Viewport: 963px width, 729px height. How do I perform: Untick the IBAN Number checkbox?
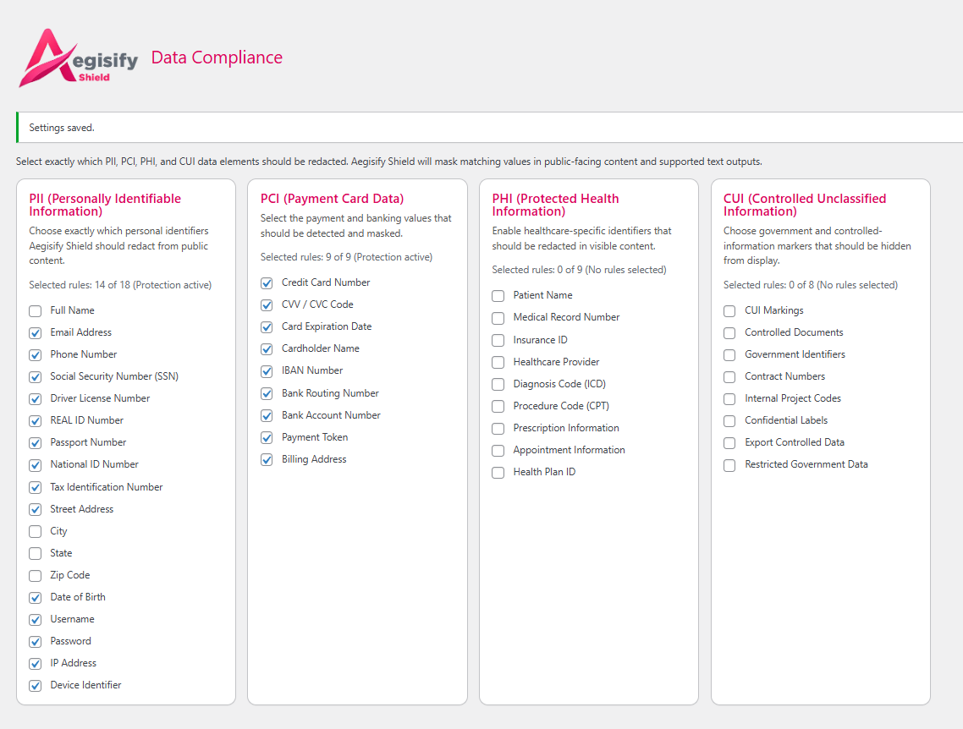pyautogui.click(x=267, y=371)
